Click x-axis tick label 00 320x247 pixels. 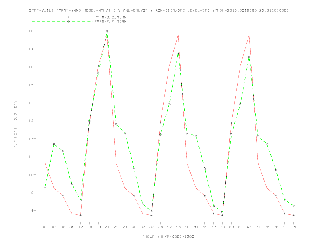45,227
